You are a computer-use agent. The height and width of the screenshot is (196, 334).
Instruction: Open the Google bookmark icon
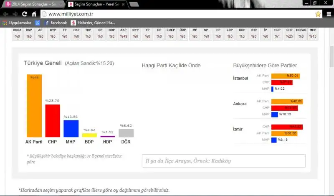pos(38,23)
